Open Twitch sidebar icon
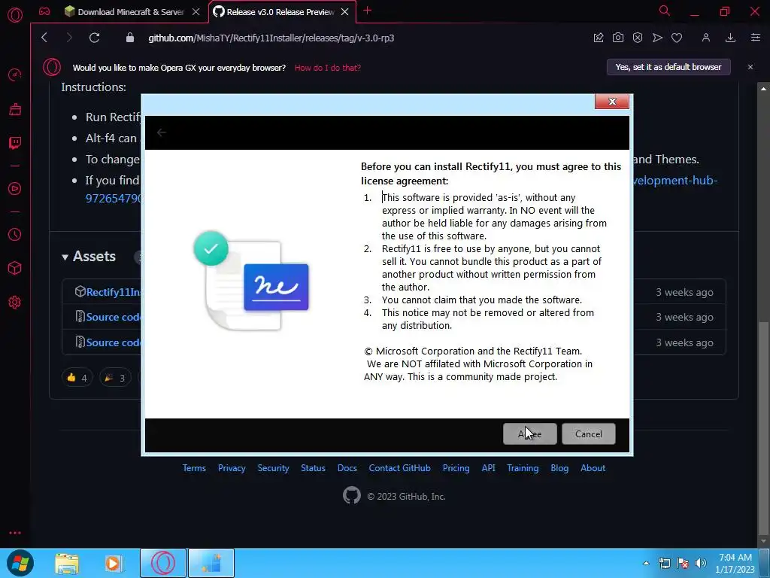The image size is (770, 578). tap(15, 143)
